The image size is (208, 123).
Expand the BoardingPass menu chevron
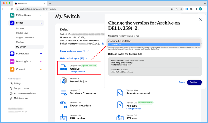41,61
